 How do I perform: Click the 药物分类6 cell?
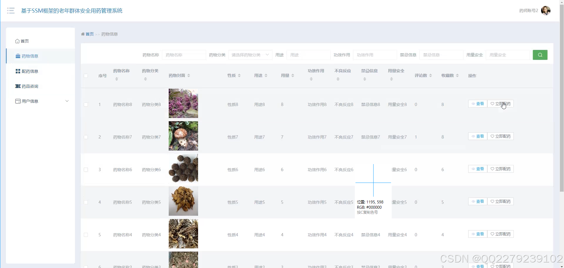click(x=151, y=170)
